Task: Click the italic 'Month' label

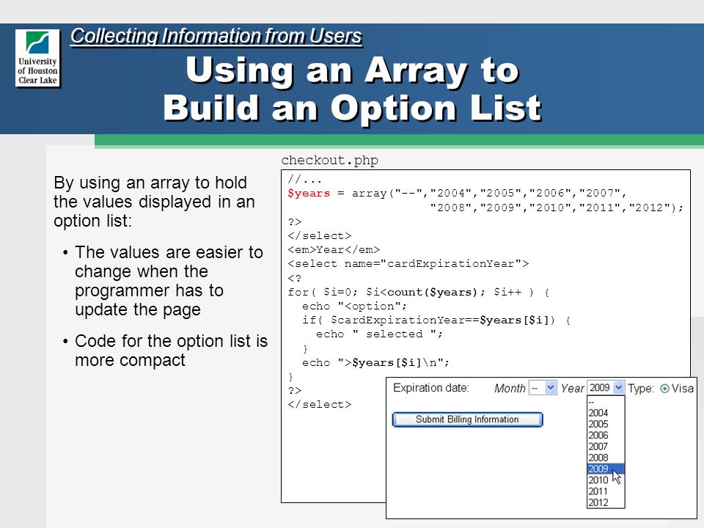Action: click(510, 389)
